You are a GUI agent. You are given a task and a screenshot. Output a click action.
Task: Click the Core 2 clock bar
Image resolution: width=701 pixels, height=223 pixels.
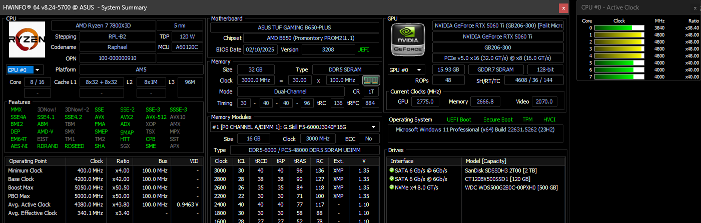[619, 42]
